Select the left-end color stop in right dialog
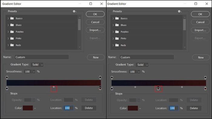 click(112, 88)
